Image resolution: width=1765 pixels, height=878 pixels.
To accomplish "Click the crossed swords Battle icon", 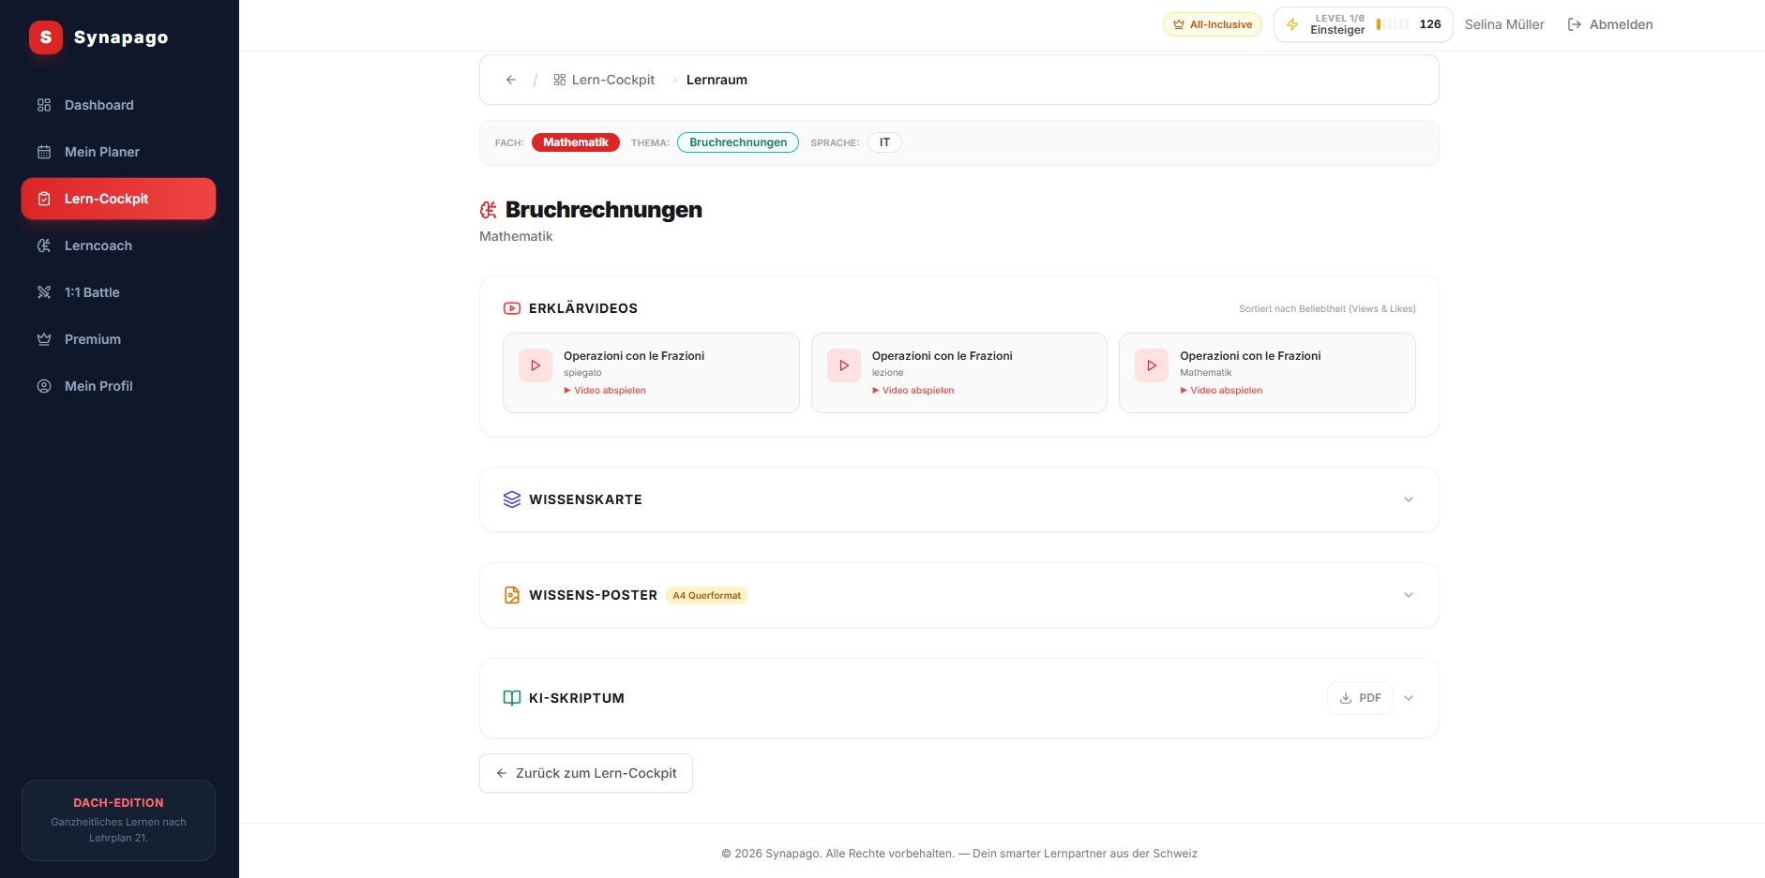I will (44, 292).
